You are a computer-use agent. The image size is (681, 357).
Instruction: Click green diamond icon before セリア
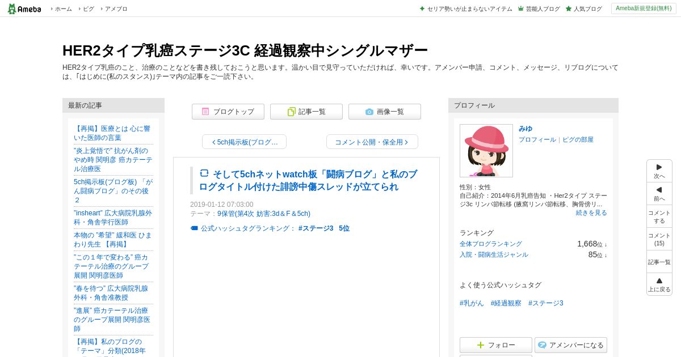(x=422, y=8)
